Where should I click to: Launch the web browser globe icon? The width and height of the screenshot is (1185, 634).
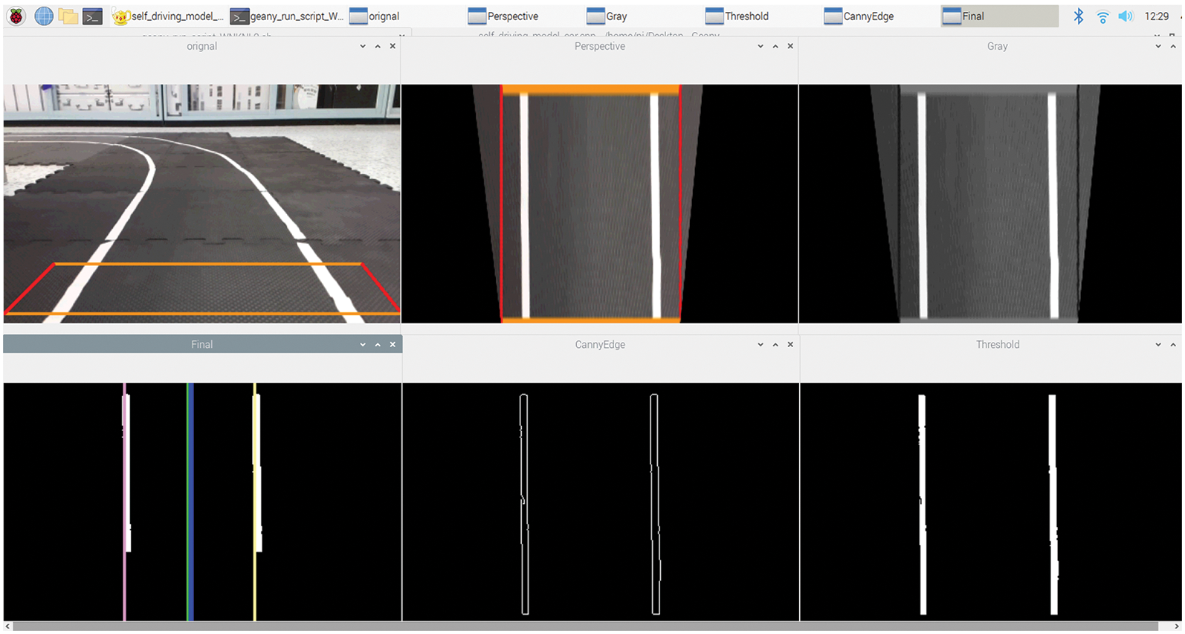pyautogui.click(x=44, y=16)
